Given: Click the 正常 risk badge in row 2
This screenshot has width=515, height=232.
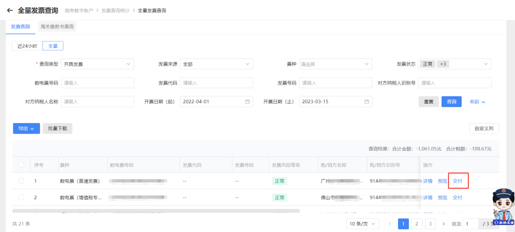Looking at the screenshot, I should (279, 198).
